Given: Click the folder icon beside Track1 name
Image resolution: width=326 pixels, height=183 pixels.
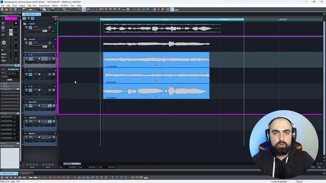Looking at the screenshot, I should coord(25,24).
